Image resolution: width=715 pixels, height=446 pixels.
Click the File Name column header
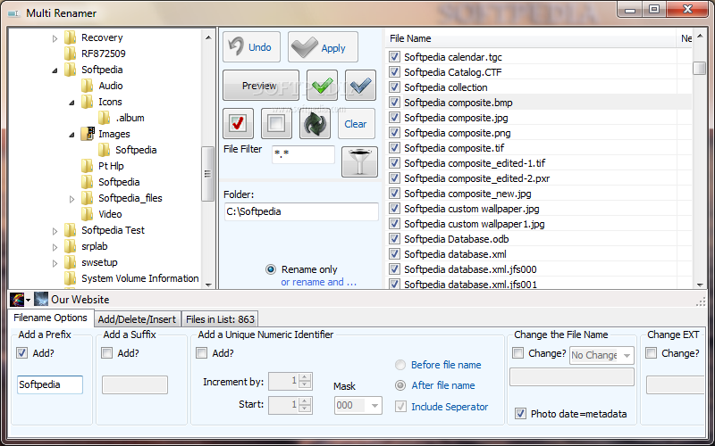tap(531, 38)
